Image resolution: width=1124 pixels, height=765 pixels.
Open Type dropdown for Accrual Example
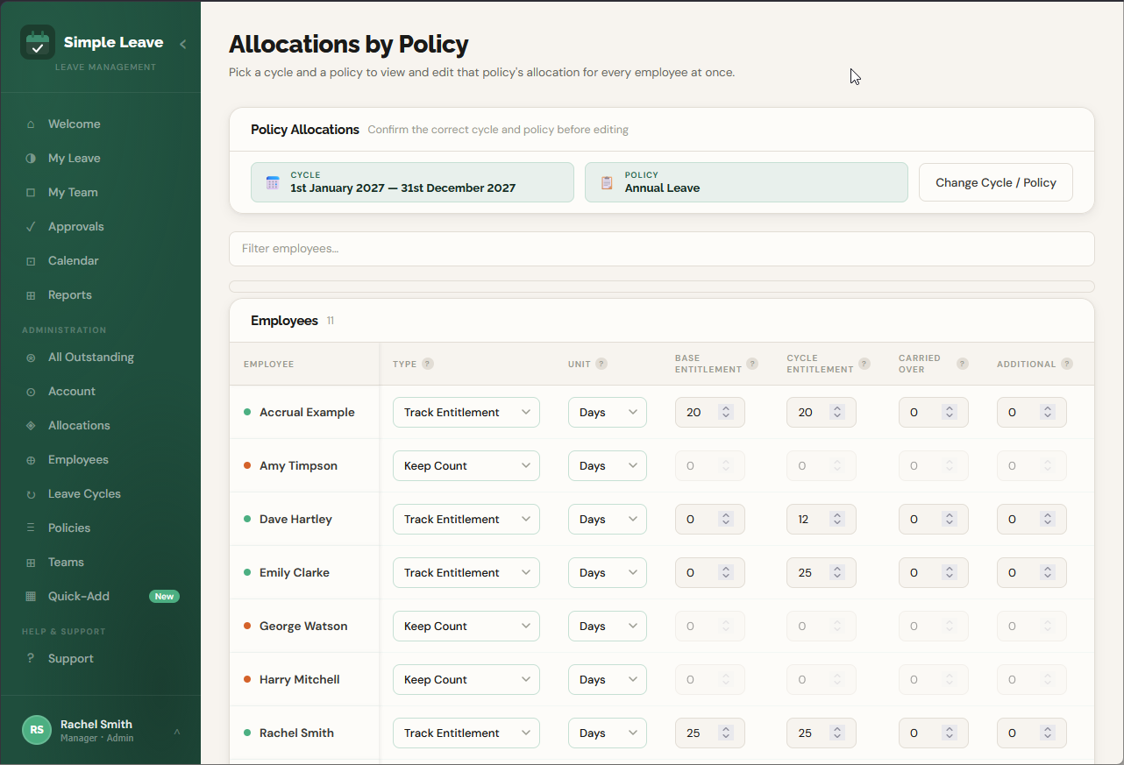466,412
